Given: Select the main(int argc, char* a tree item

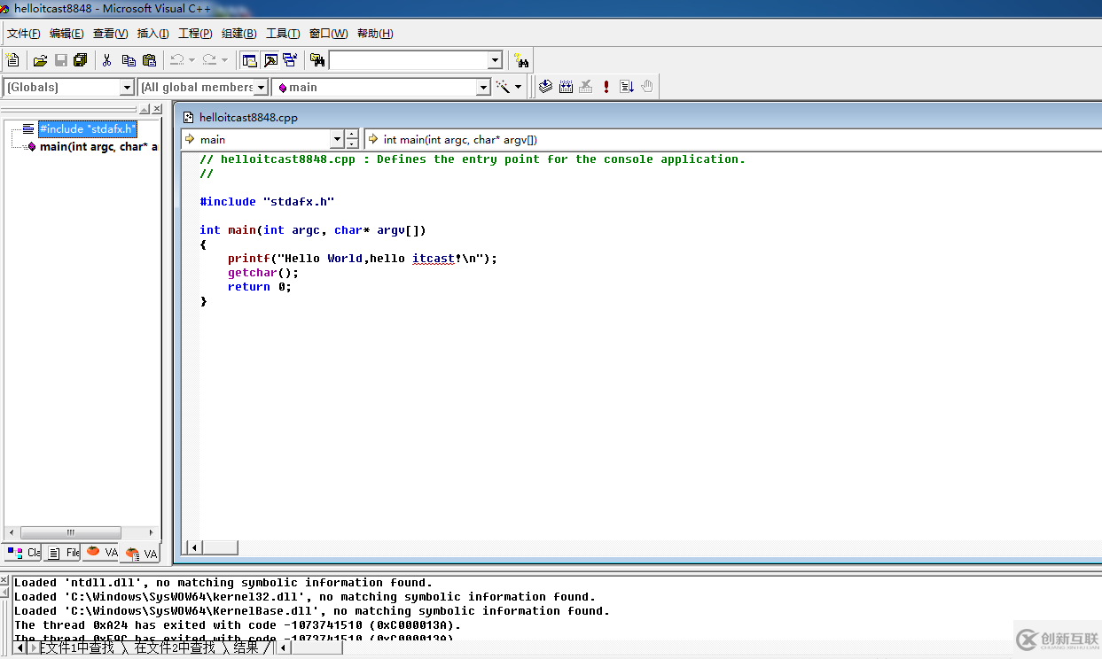Looking at the screenshot, I should [x=98, y=146].
